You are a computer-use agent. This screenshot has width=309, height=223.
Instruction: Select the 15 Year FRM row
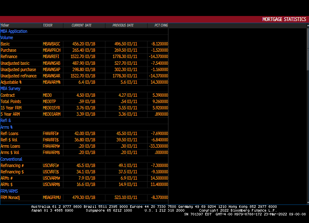11,108
